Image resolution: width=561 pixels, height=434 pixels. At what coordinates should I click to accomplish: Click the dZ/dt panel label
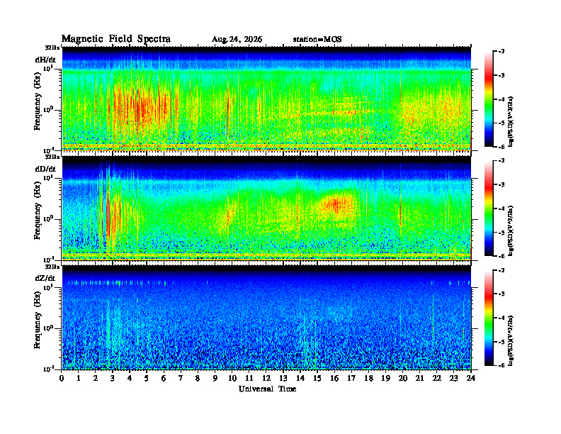coord(45,278)
